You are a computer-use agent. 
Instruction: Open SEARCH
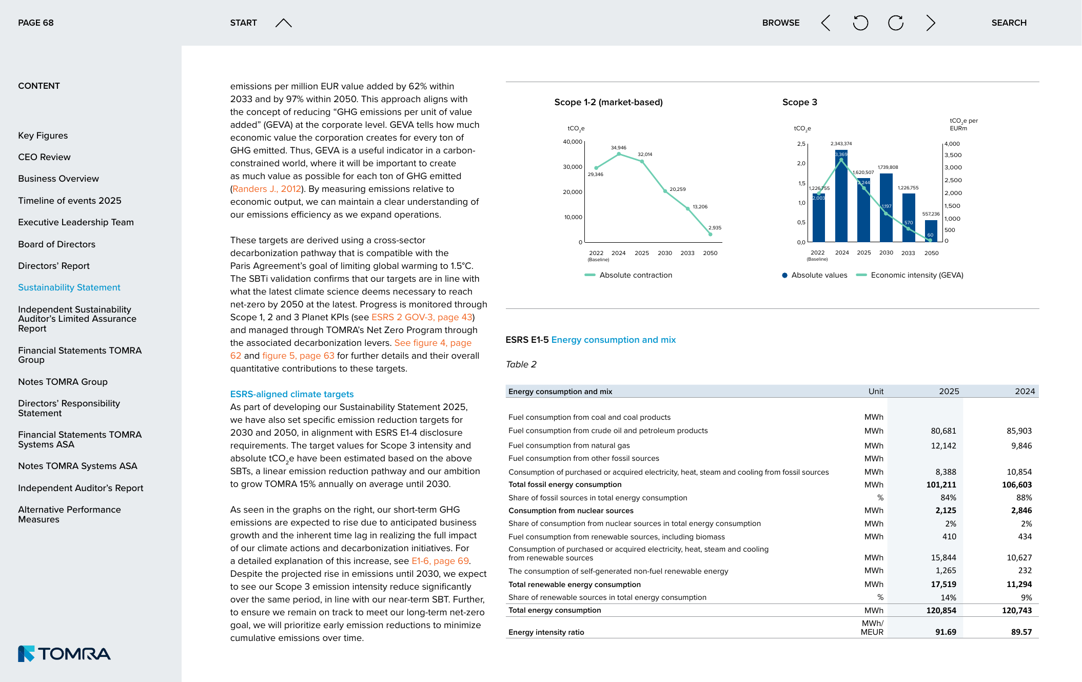click(x=1009, y=23)
